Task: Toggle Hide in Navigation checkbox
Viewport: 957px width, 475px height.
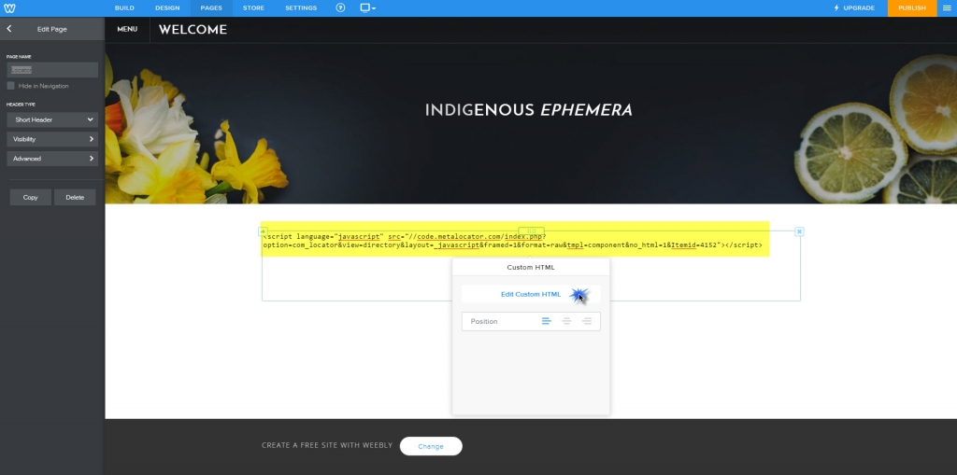Action: [x=10, y=86]
